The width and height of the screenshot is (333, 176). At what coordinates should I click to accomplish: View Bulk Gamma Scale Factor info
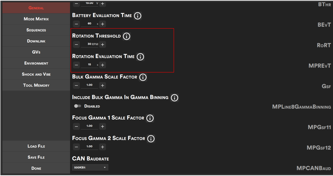click(x=143, y=77)
